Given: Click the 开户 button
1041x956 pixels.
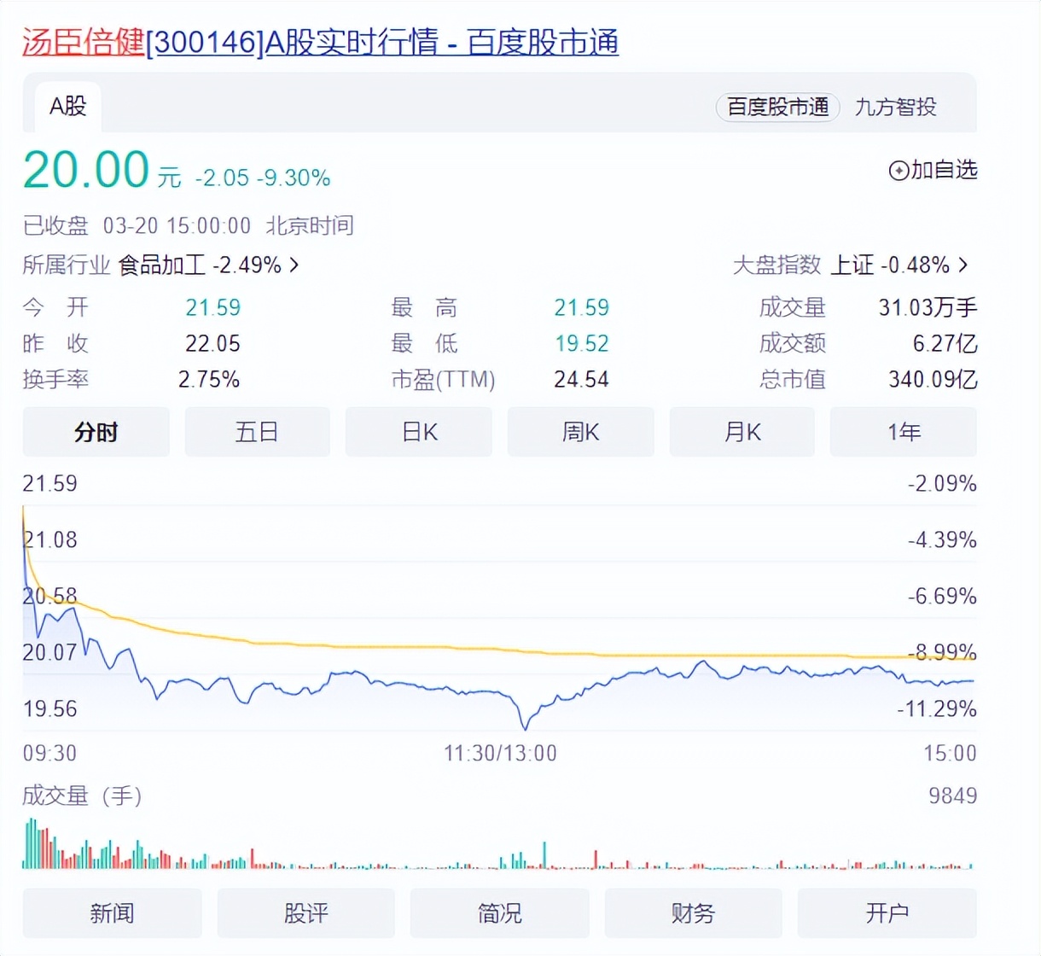Looking at the screenshot, I should tap(887, 913).
